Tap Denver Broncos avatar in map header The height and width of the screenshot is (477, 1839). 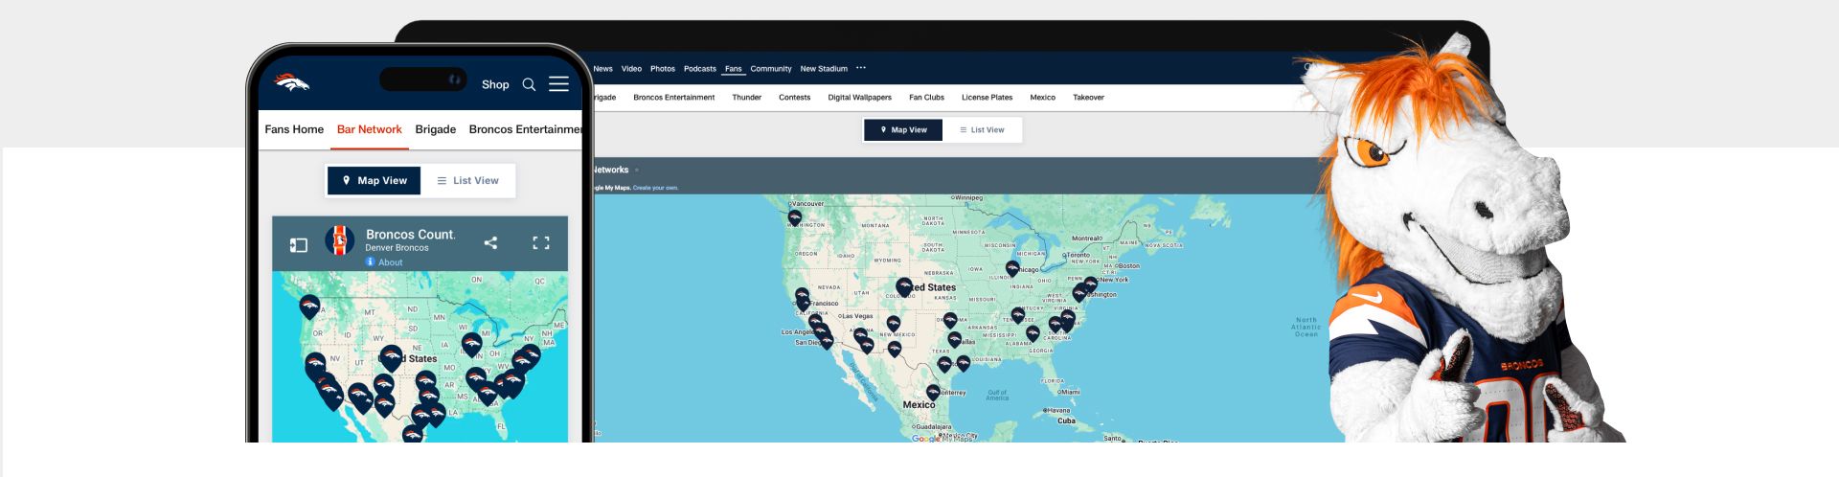coord(339,240)
